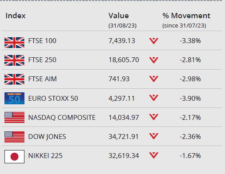Click the Nikkei 225 value 32,619.34
Image resolution: width=225 pixels, height=174 pixels.
[x=124, y=156]
